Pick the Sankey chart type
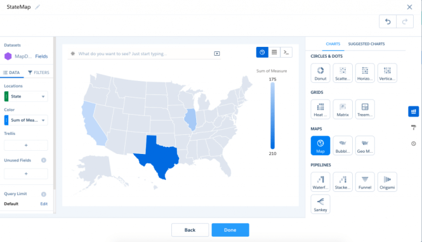The image size is (422, 242). (x=320, y=204)
